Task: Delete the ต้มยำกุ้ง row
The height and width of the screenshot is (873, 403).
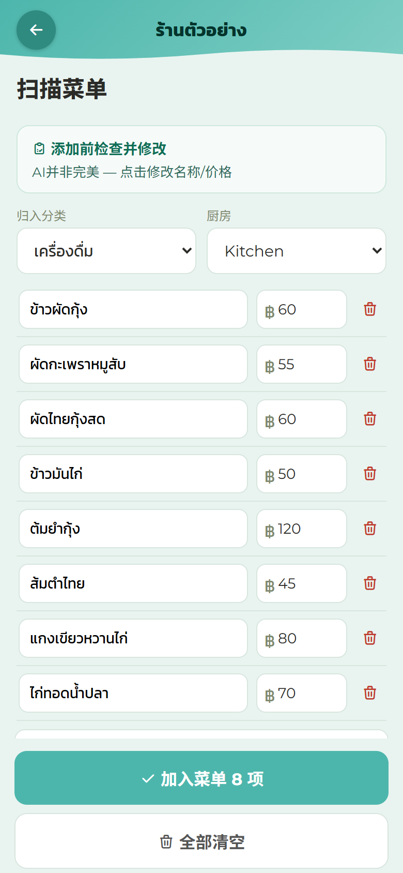Action: click(370, 529)
